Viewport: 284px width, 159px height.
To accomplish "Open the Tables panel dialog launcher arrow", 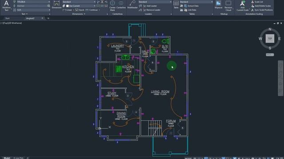I will [x=213, y=14].
